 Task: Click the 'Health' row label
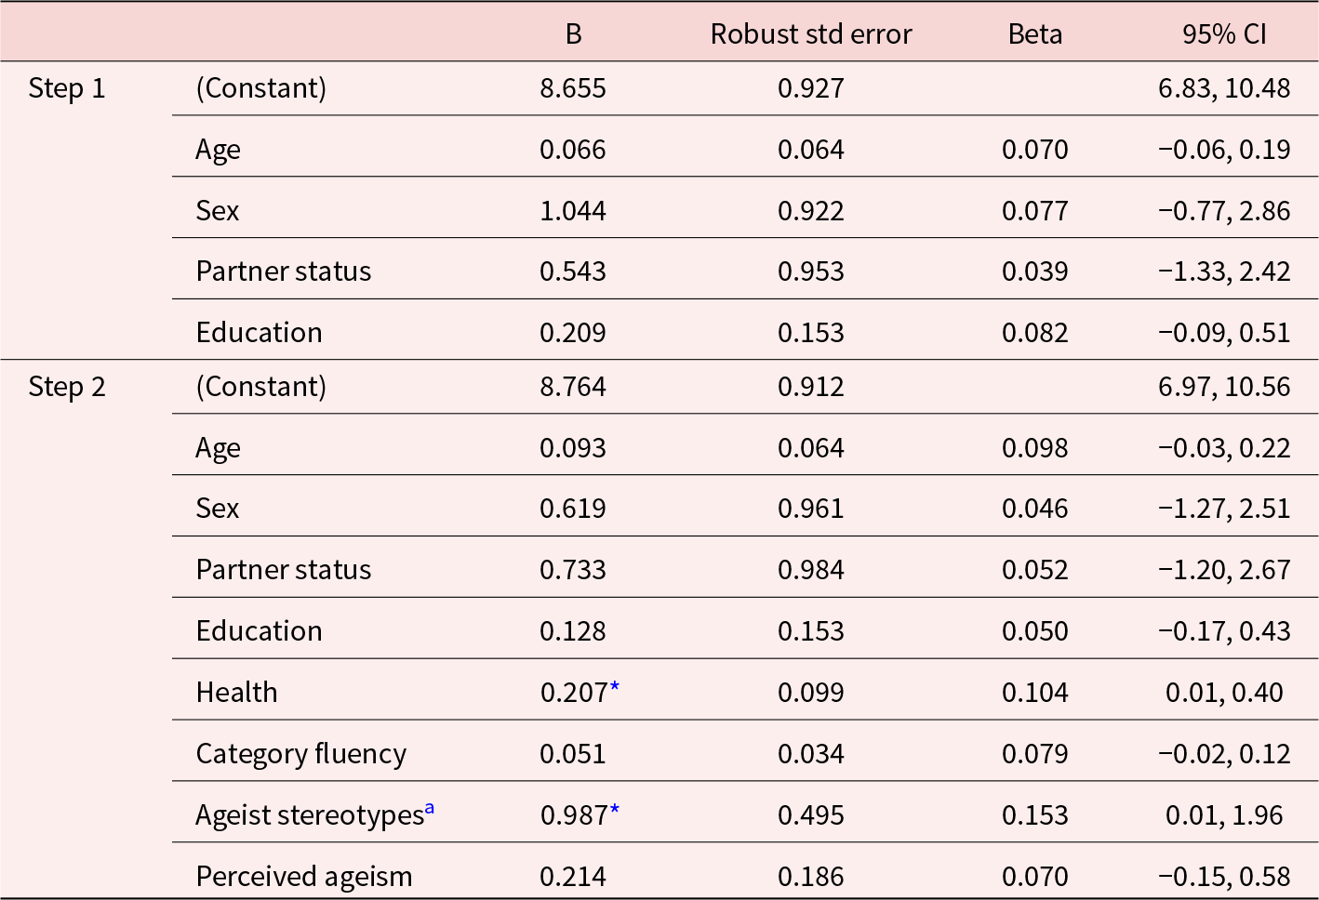click(x=236, y=693)
